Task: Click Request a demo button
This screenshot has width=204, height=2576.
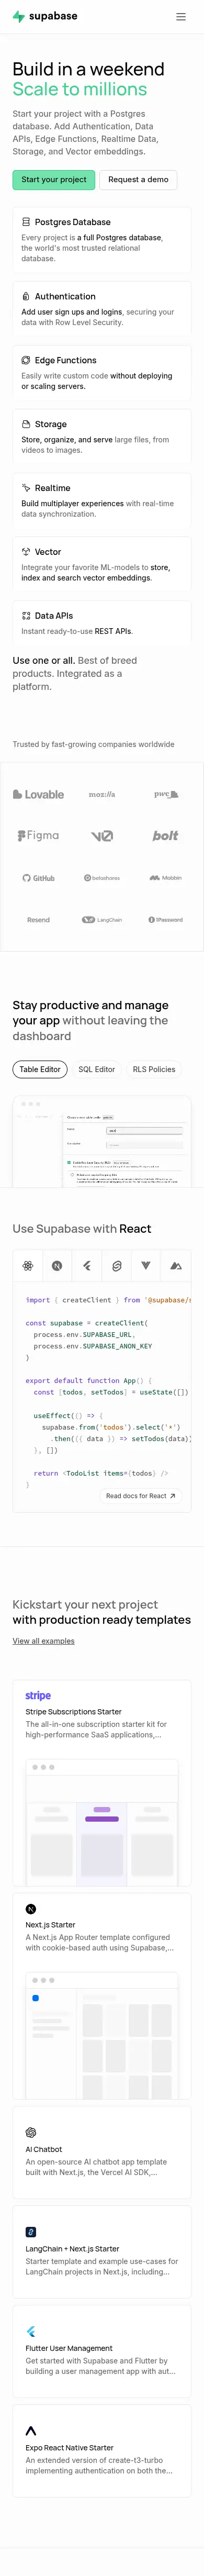Action: tap(138, 180)
